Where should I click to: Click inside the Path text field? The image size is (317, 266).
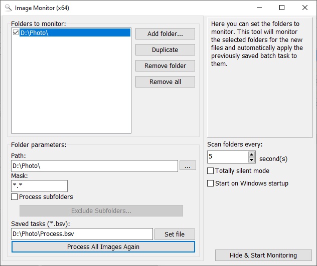pos(94,166)
